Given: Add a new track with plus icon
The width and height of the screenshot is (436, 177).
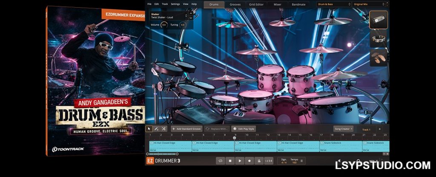Looking at the screenshot, I should pos(379,129).
